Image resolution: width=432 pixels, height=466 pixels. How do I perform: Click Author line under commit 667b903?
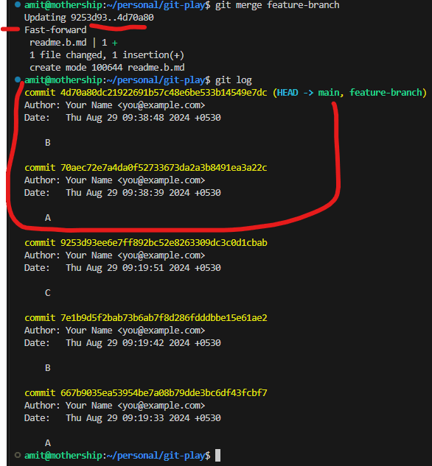114,406
